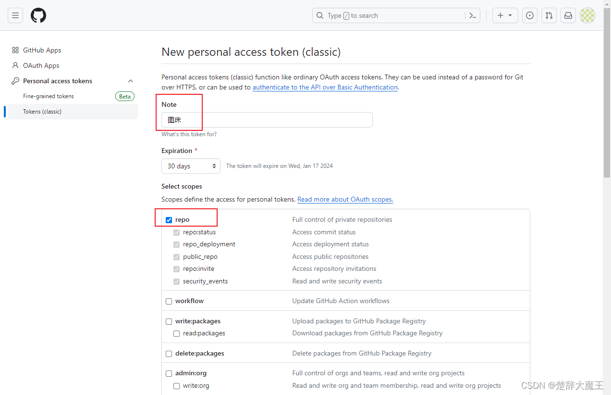Select Tokens (classic) in sidebar
This screenshot has height=395, width=611.
coord(73,112)
